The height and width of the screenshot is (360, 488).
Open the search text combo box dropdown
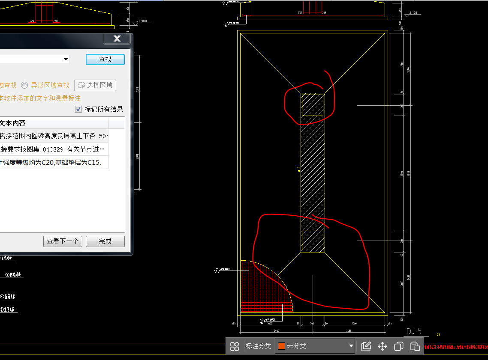tap(66, 59)
